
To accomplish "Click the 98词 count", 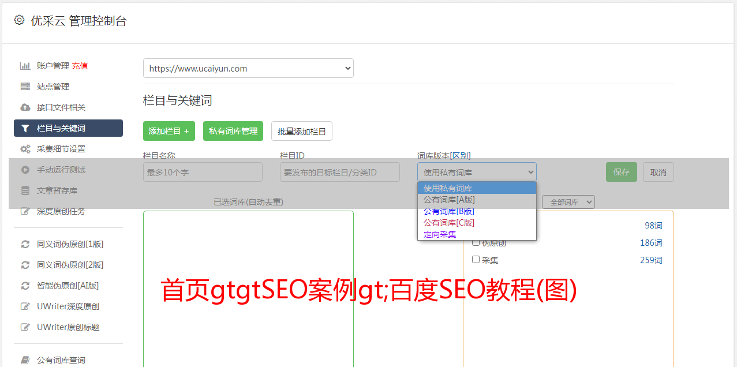I will [653, 226].
